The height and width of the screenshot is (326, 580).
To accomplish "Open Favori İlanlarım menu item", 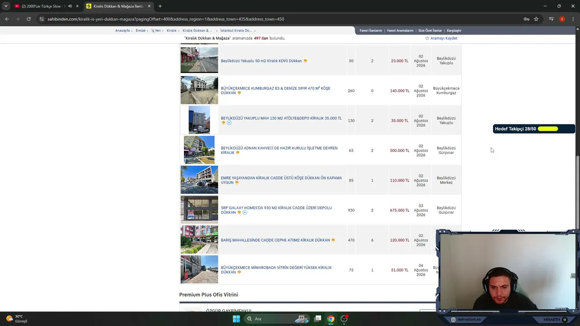I will [x=371, y=30].
